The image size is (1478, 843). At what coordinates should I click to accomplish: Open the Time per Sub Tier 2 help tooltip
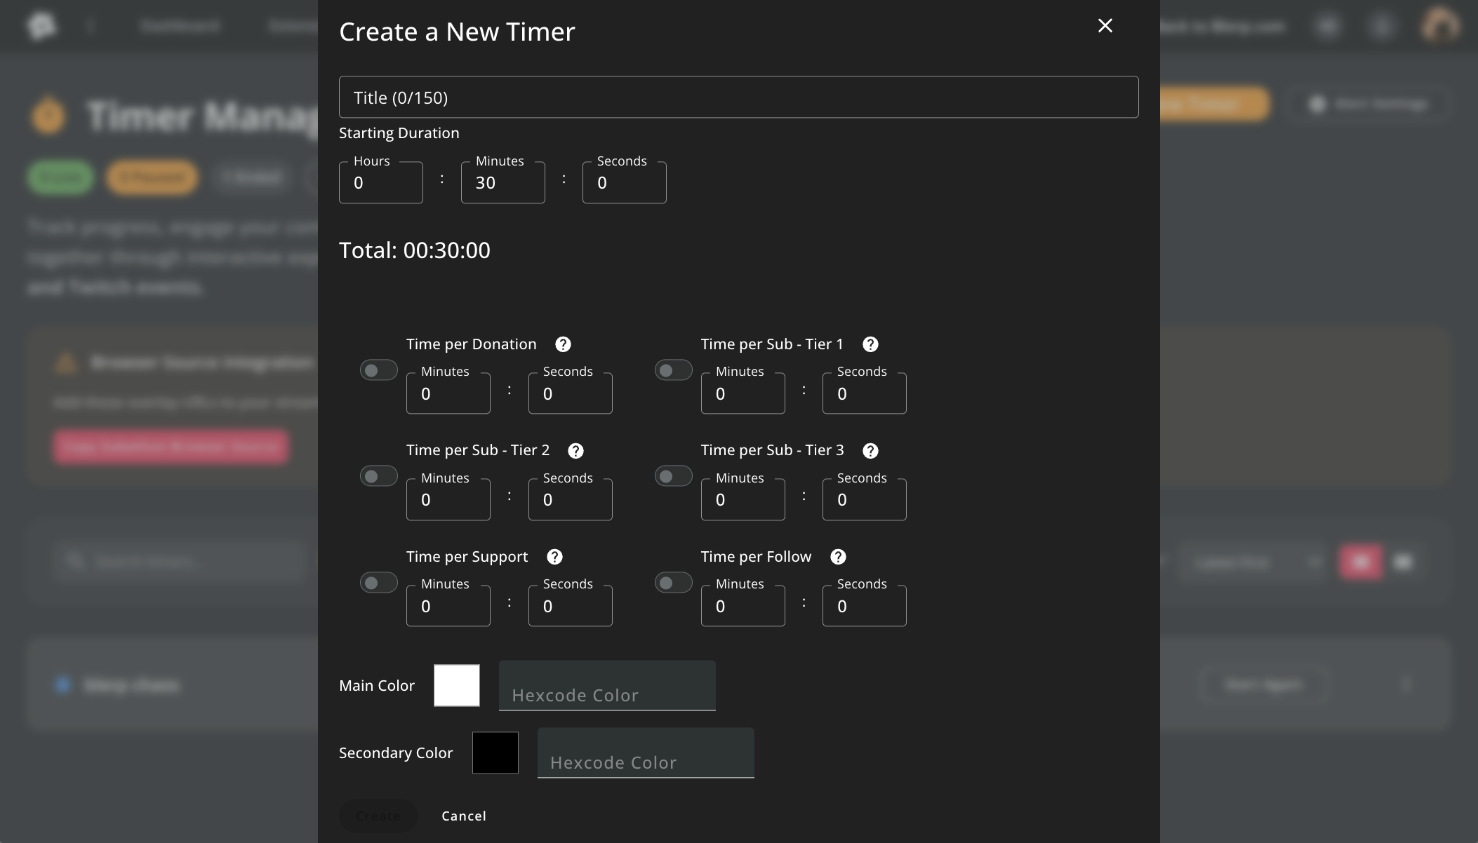pyautogui.click(x=575, y=451)
